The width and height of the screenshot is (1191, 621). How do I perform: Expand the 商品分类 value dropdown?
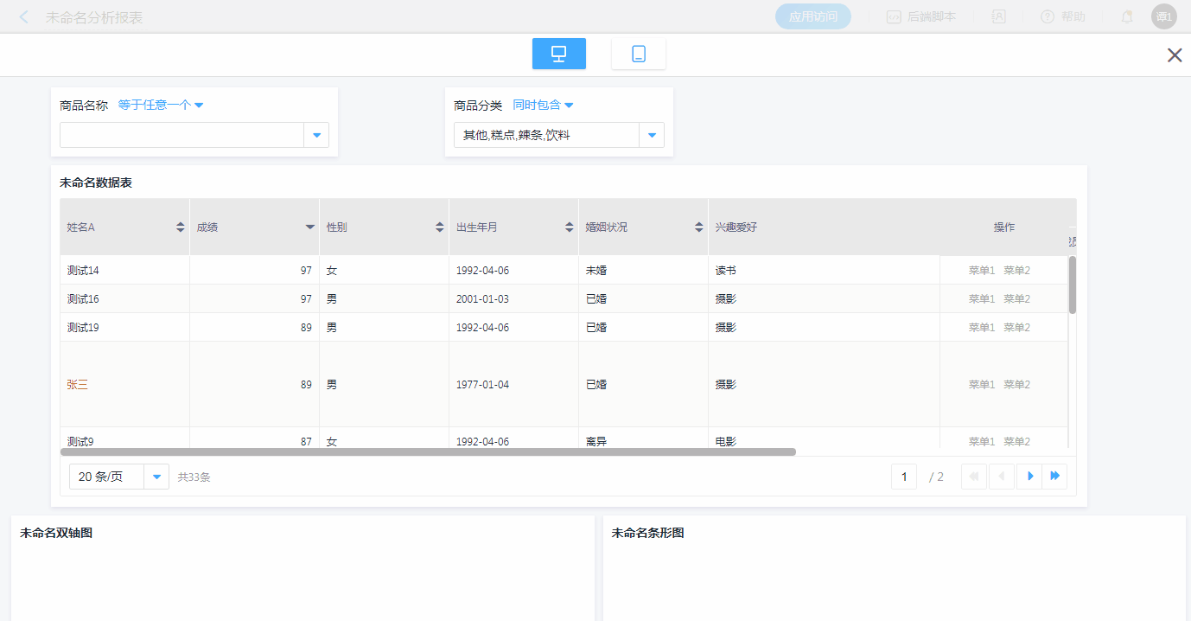click(x=652, y=135)
